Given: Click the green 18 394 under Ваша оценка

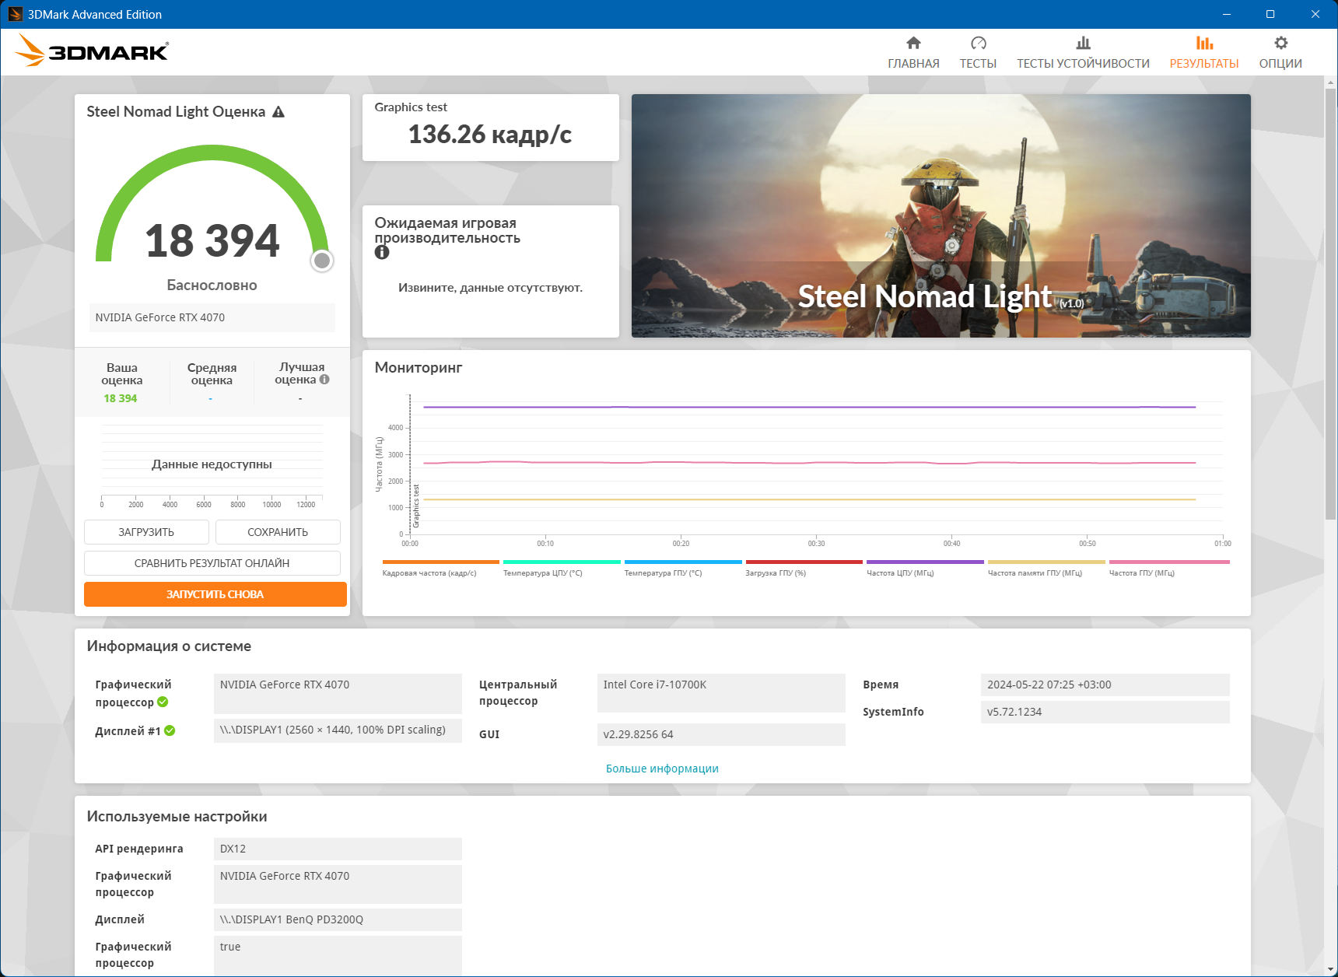Looking at the screenshot, I should click(x=121, y=398).
